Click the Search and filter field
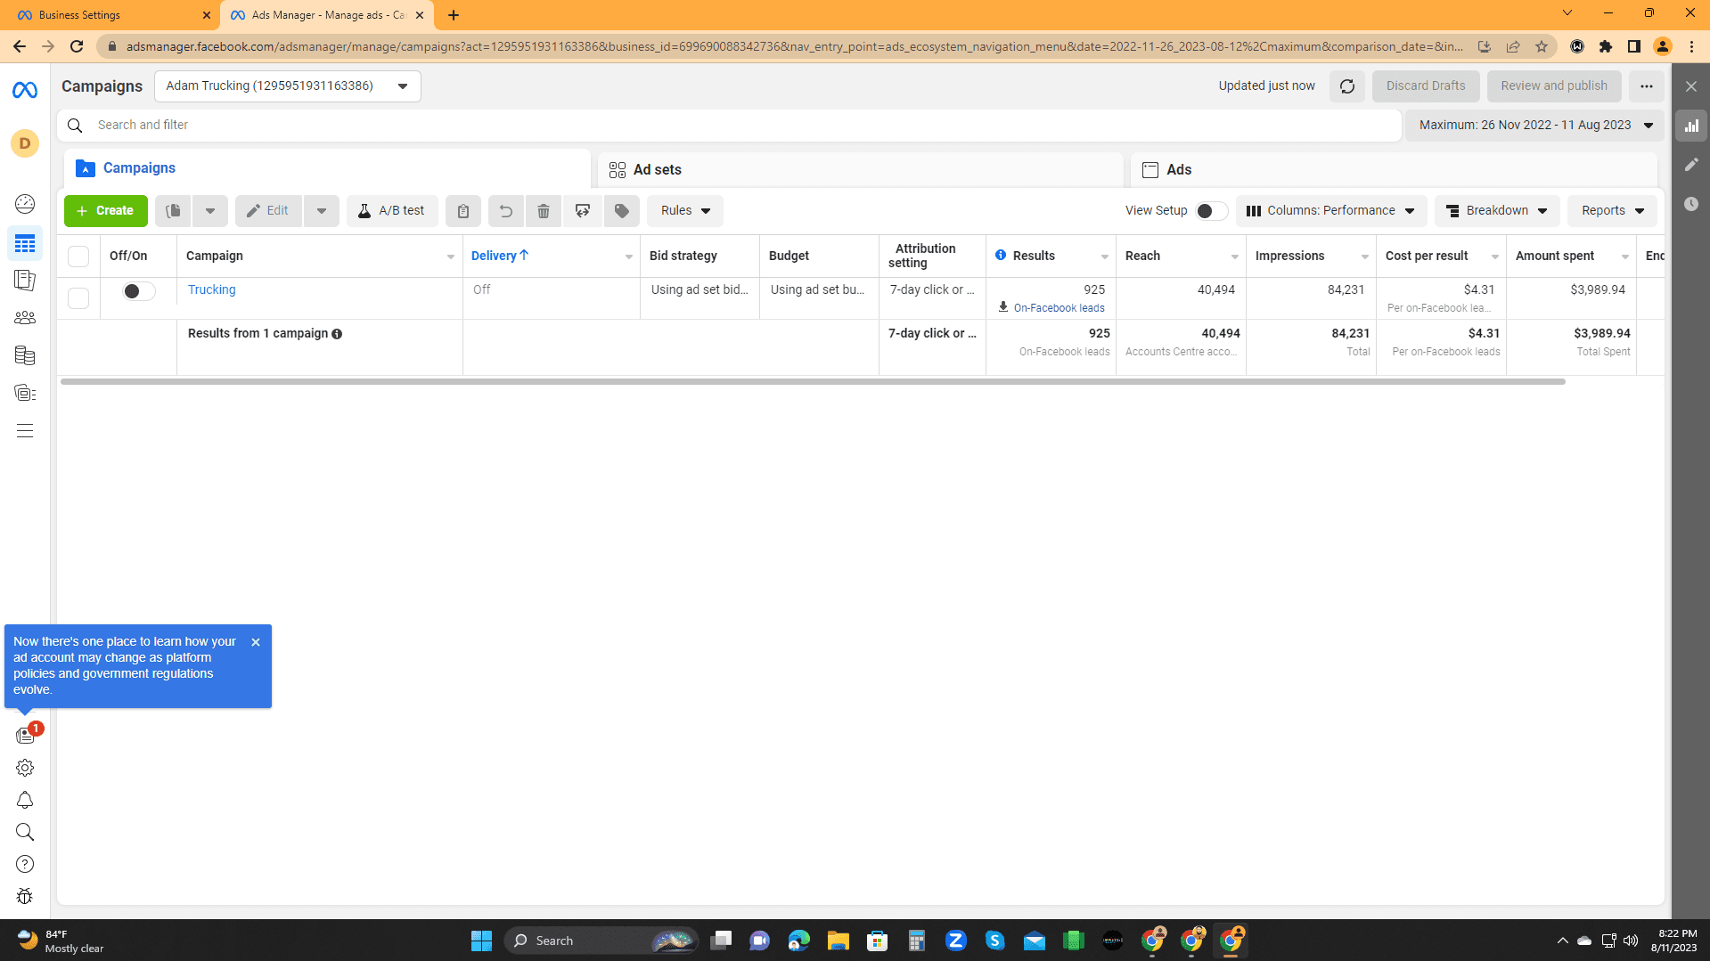The width and height of the screenshot is (1710, 961). click(x=729, y=126)
